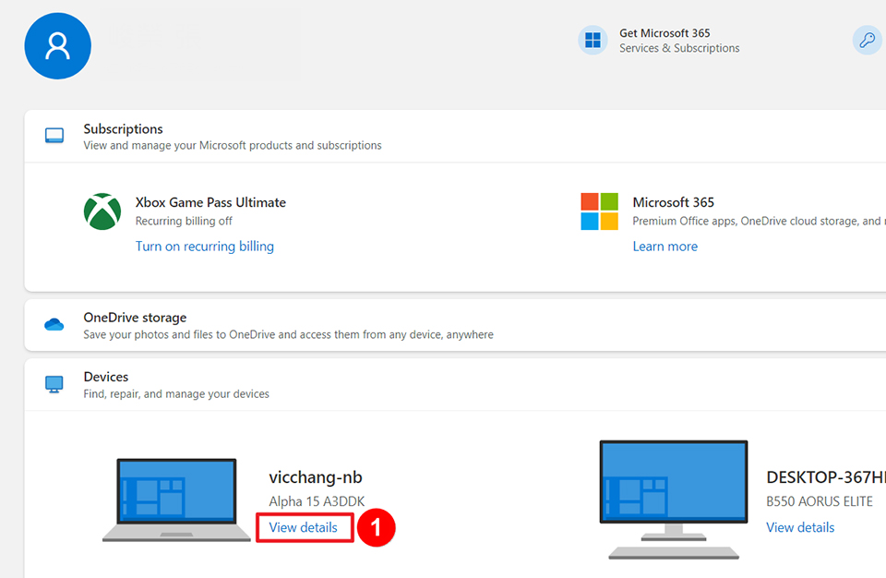Click the Devices section computer icon
The width and height of the screenshot is (886, 578).
click(x=54, y=383)
